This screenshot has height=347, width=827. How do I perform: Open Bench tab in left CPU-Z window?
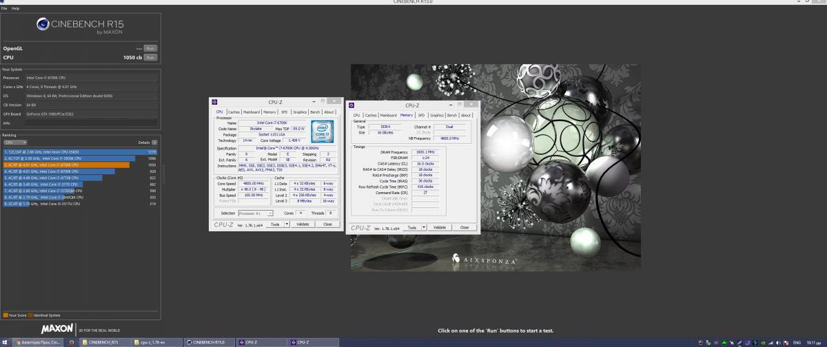click(316, 112)
